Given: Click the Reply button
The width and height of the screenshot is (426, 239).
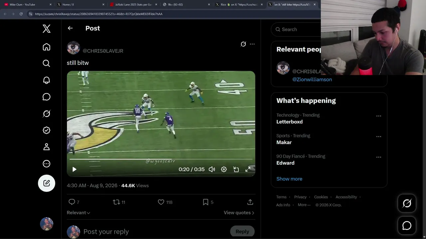Looking at the screenshot, I should (x=242, y=232).
